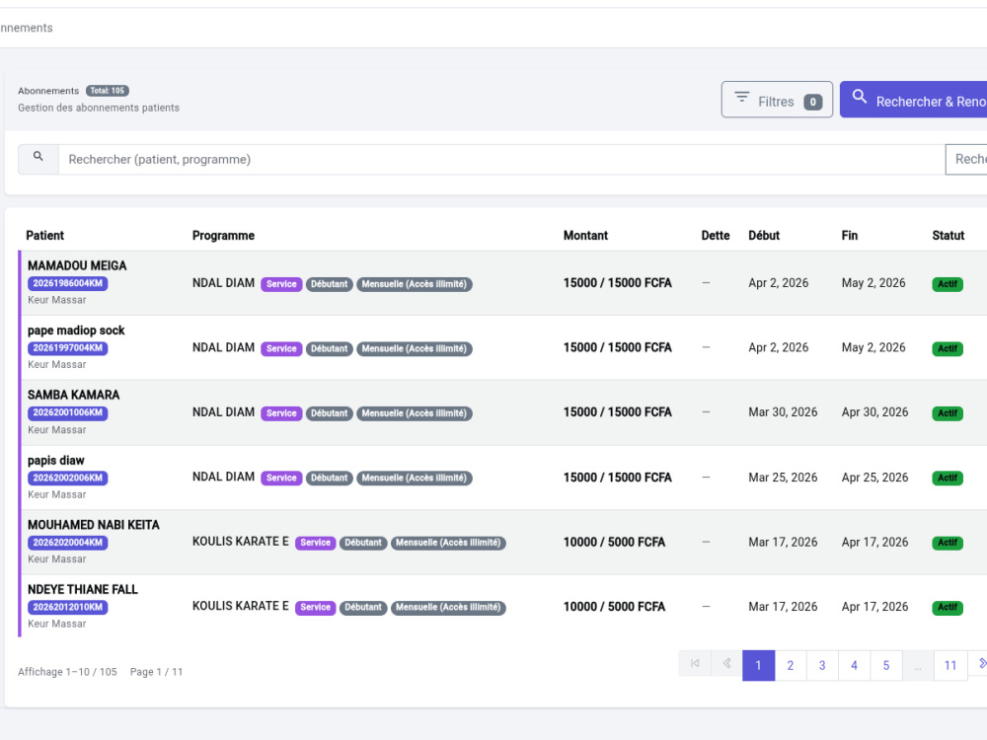
Task: Click the Statut column header
Action: click(948, 236)
